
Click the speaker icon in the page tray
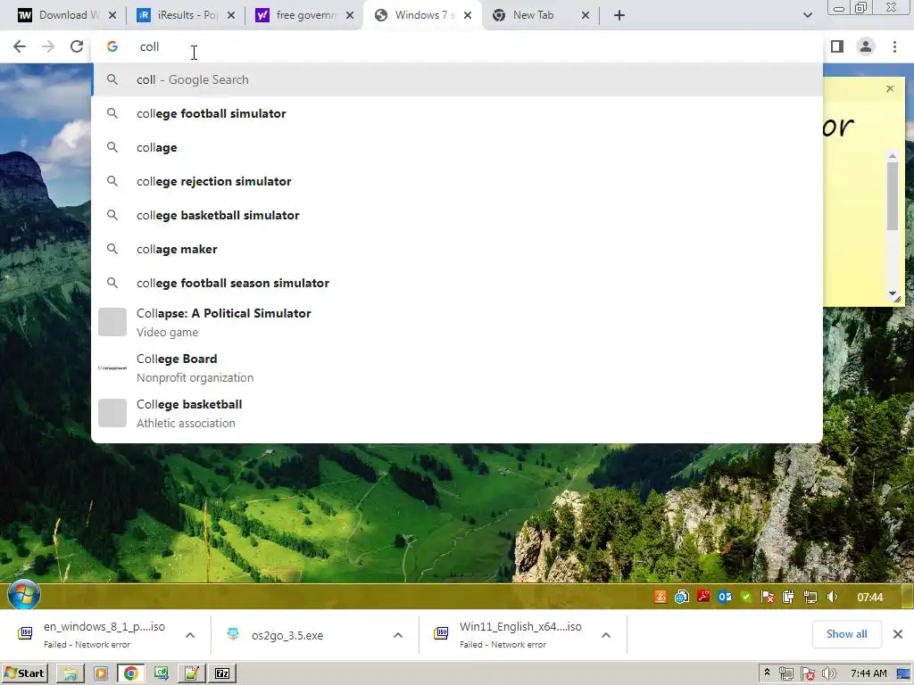(832, 597)
